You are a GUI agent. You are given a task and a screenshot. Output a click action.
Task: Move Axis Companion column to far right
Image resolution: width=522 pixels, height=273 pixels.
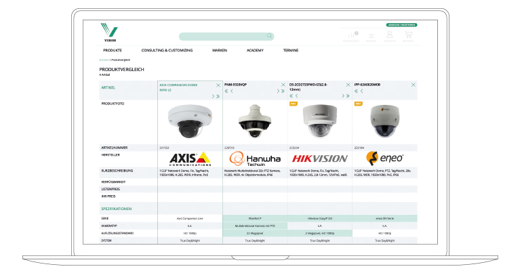[218, 96]
